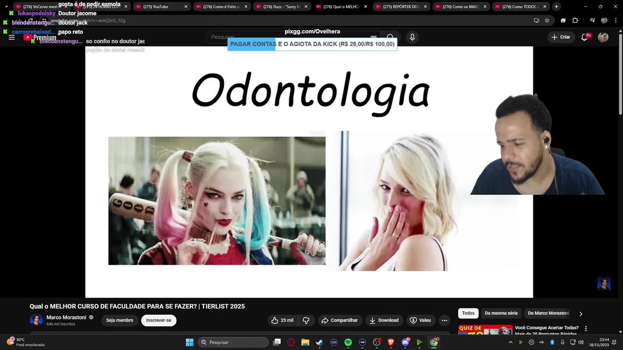Image resolution: width=623 pixels, height=350 pixels.
Task: Open File Explorer from taskbar
Action: 305,342
